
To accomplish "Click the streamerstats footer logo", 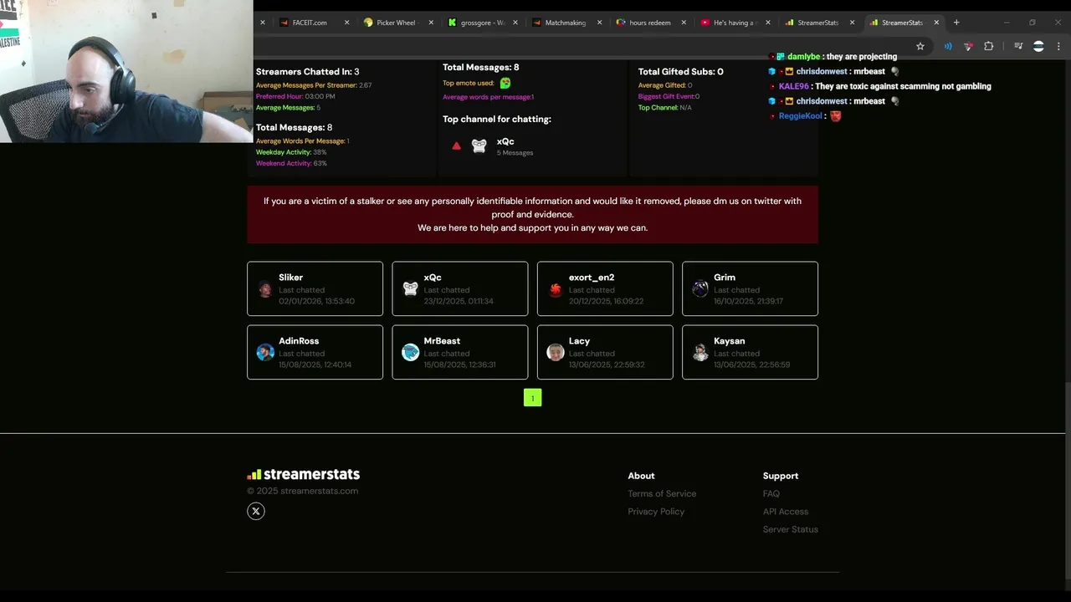I will [303, 474].
